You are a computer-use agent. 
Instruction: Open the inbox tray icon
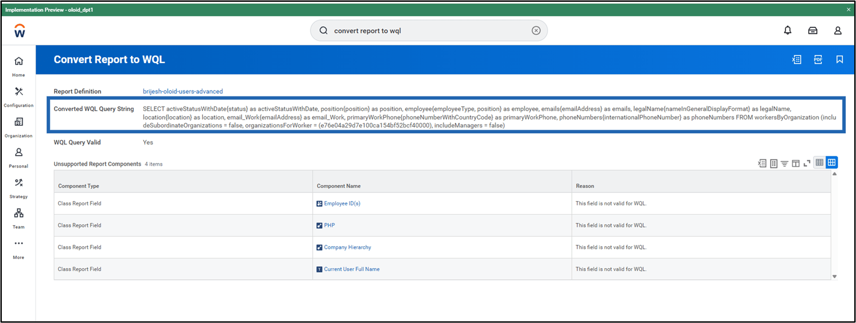pyautogui.click(x=813, y=30)
